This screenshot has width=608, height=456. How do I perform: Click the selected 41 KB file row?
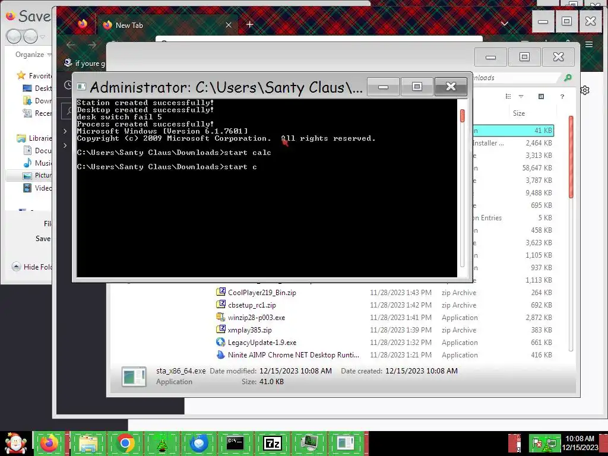[x=514, y=130]
